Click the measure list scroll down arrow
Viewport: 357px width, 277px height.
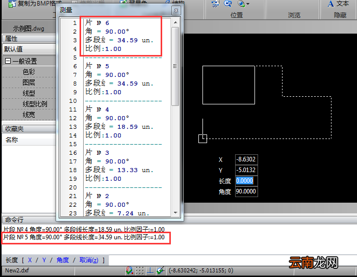pyautogui.click(x=175, y=213)
